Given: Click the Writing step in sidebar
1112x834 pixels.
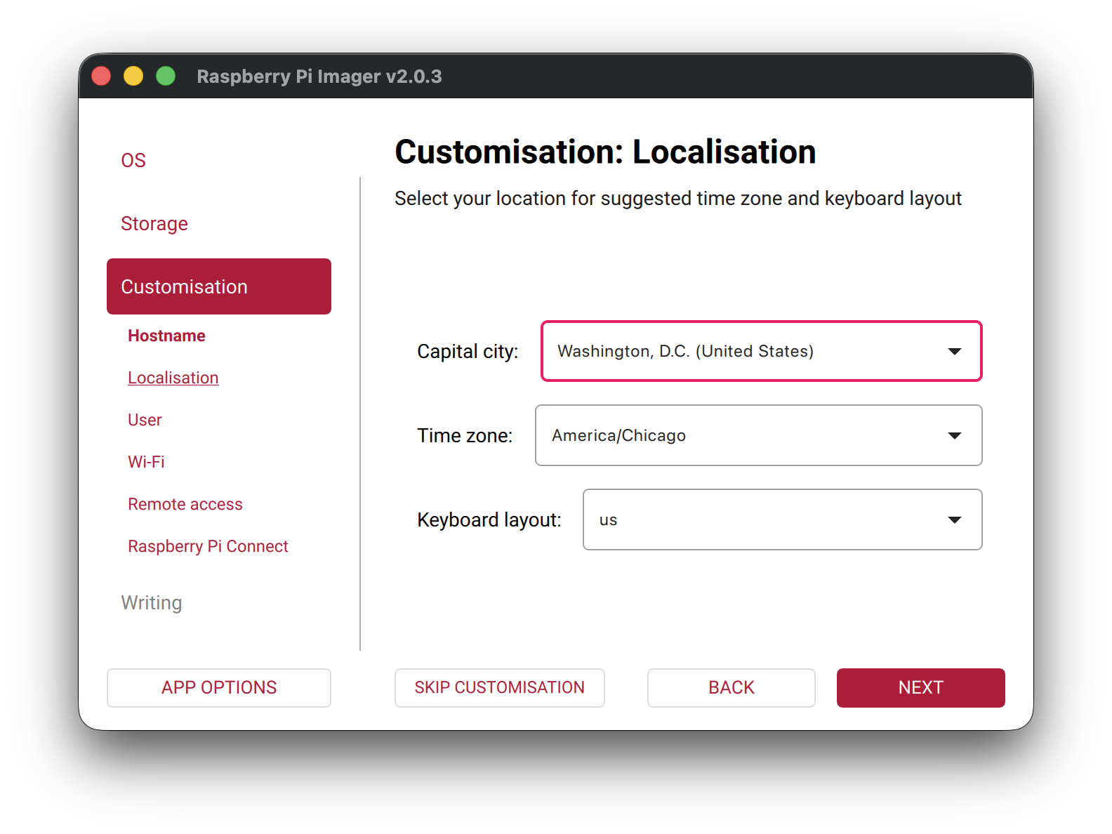Looking at the screenshot, I should (152, 602).
